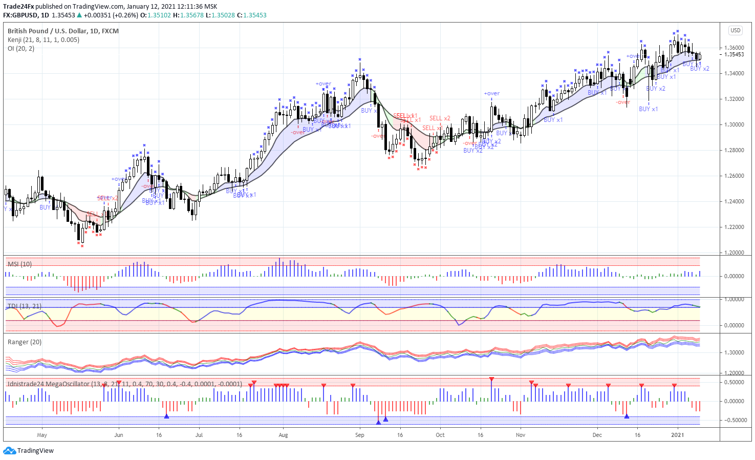Click the O:1.35102 open value
The image size is (755, 460).
tap(156, 15)
